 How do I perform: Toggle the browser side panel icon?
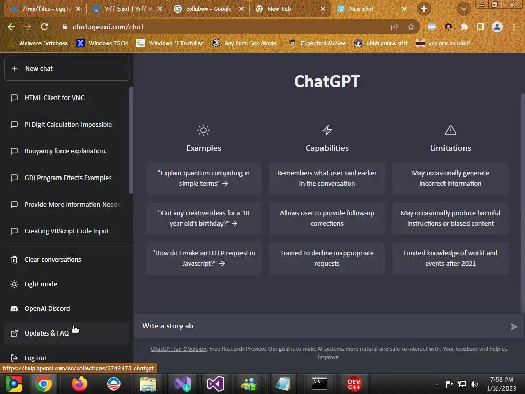(x=481, y=27)
